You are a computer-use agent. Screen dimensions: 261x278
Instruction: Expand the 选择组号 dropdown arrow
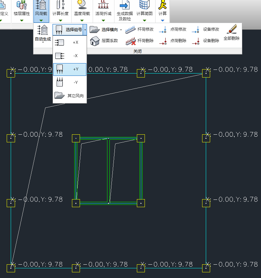tap(85, 30)
